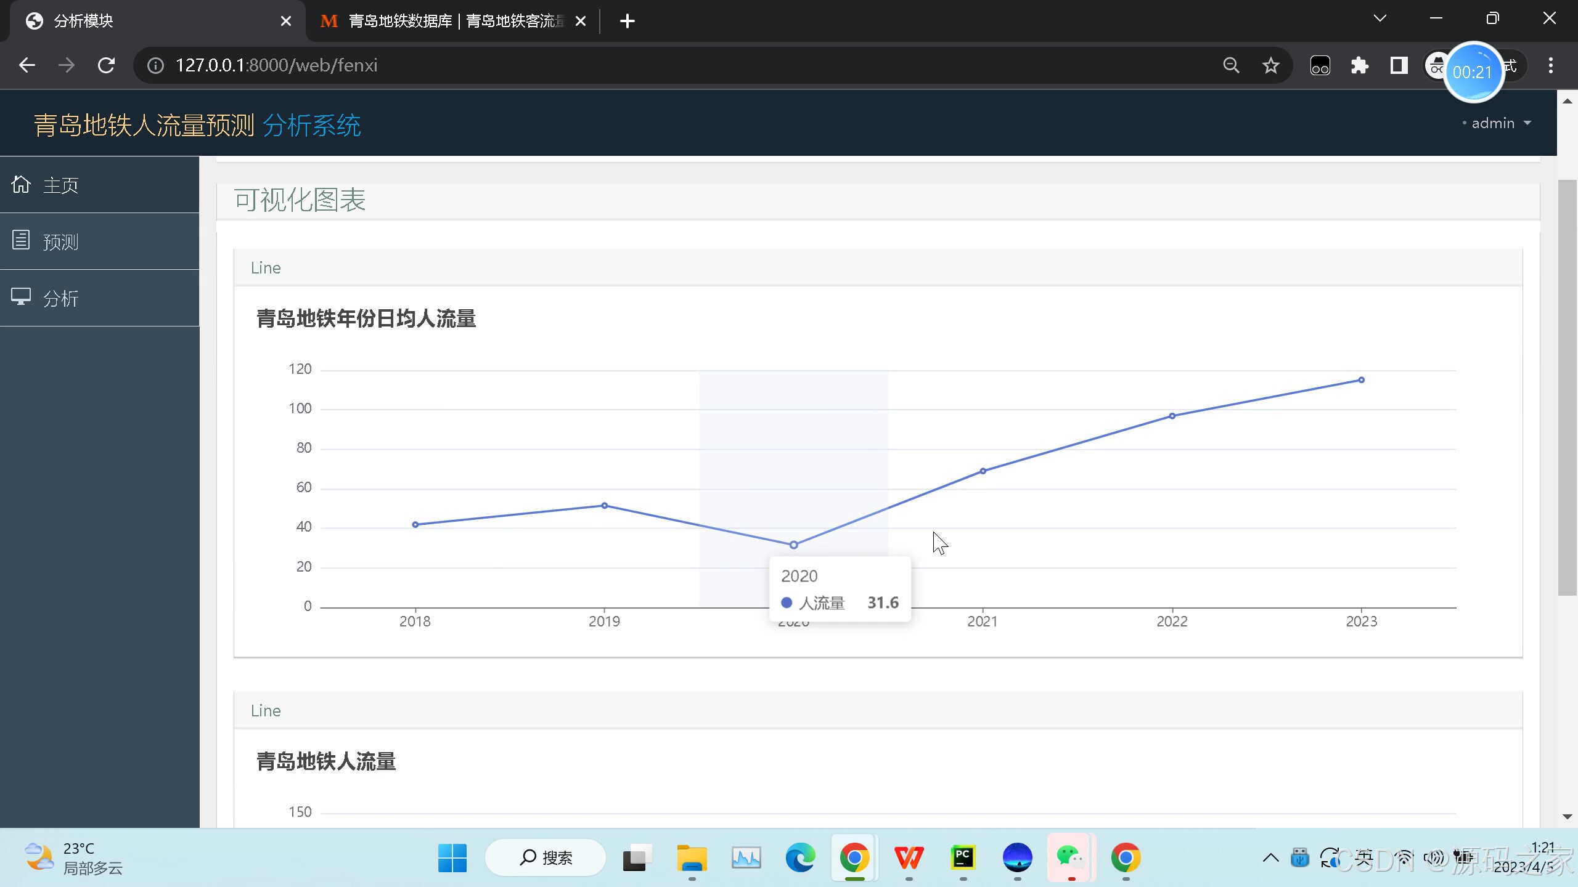Click the page vertical scrollbar thumb
This screenshot has height=887, width=1578.
click(1566, 387)
